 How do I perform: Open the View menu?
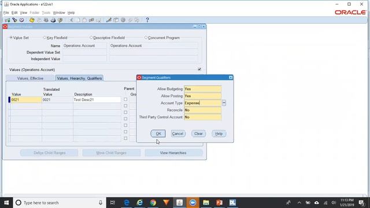(x=23, y=13)
